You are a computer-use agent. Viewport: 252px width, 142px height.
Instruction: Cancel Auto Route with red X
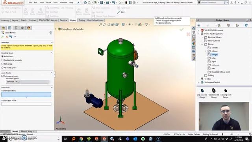tap(7, 37)
